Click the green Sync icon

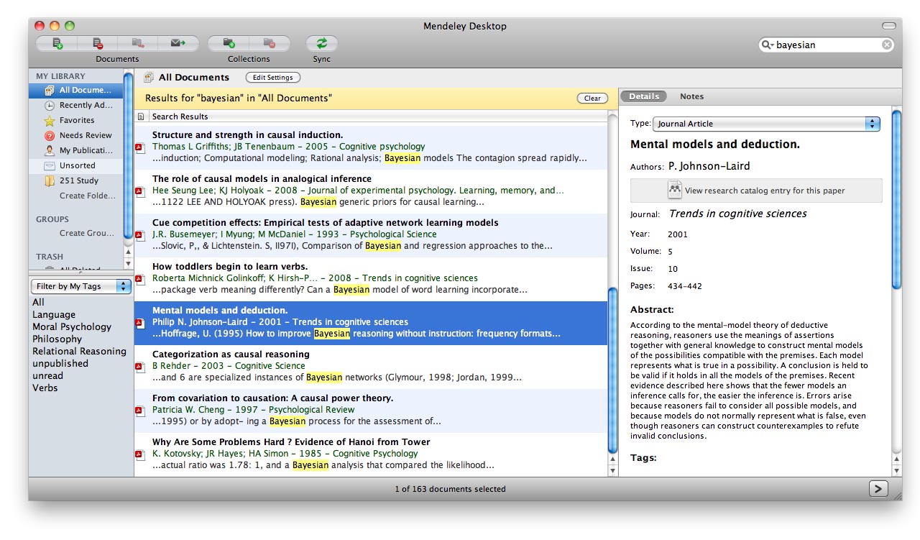tap(321, 44)
